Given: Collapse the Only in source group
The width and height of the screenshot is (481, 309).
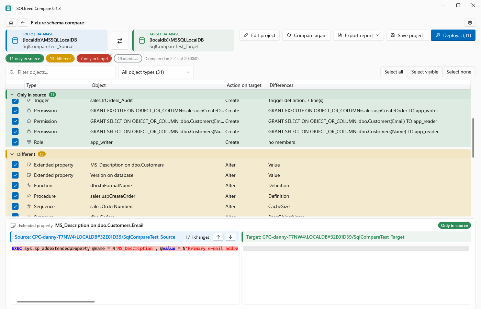Looking at the screenshot, I should [12, 95].
